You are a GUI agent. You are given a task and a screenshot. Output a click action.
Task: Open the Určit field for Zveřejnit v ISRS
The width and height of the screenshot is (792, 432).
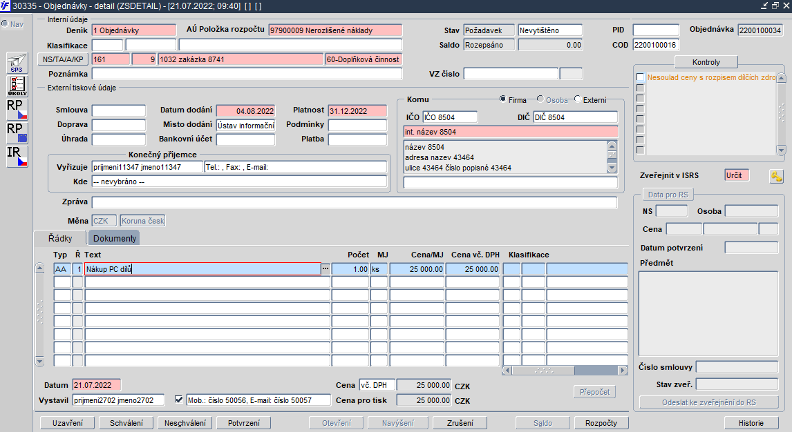click(x=737, y=175)
